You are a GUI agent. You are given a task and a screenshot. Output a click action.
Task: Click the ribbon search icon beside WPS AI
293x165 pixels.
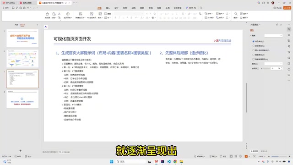(201, 8)
